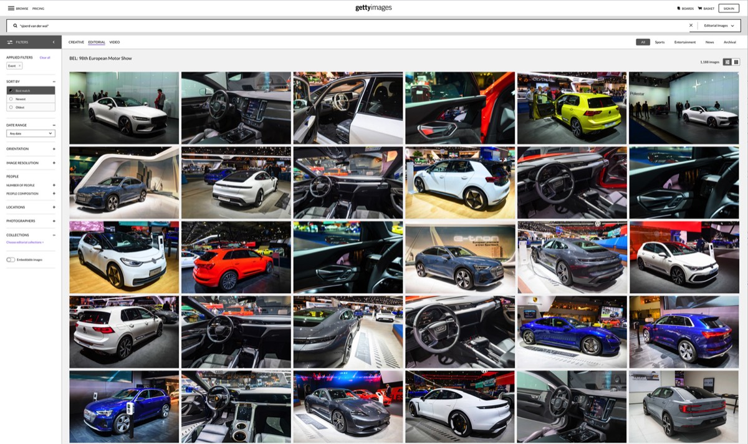Viewport: 748px width, 444px height.
Task: Switch to mosaic layout view
Action: 727,62
